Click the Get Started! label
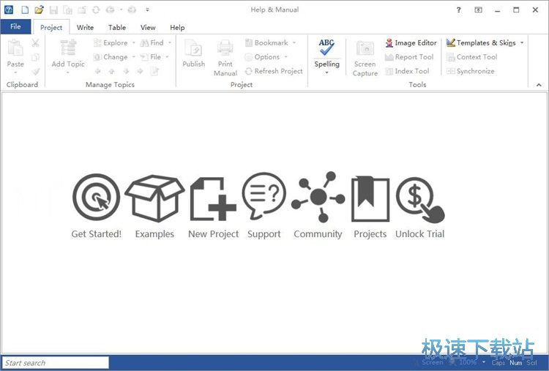This screenshot has width=549, height=371. coord(97,234)
